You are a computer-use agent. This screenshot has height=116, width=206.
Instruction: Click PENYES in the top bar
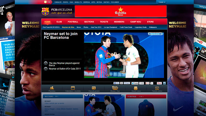[x=65, y=2]
